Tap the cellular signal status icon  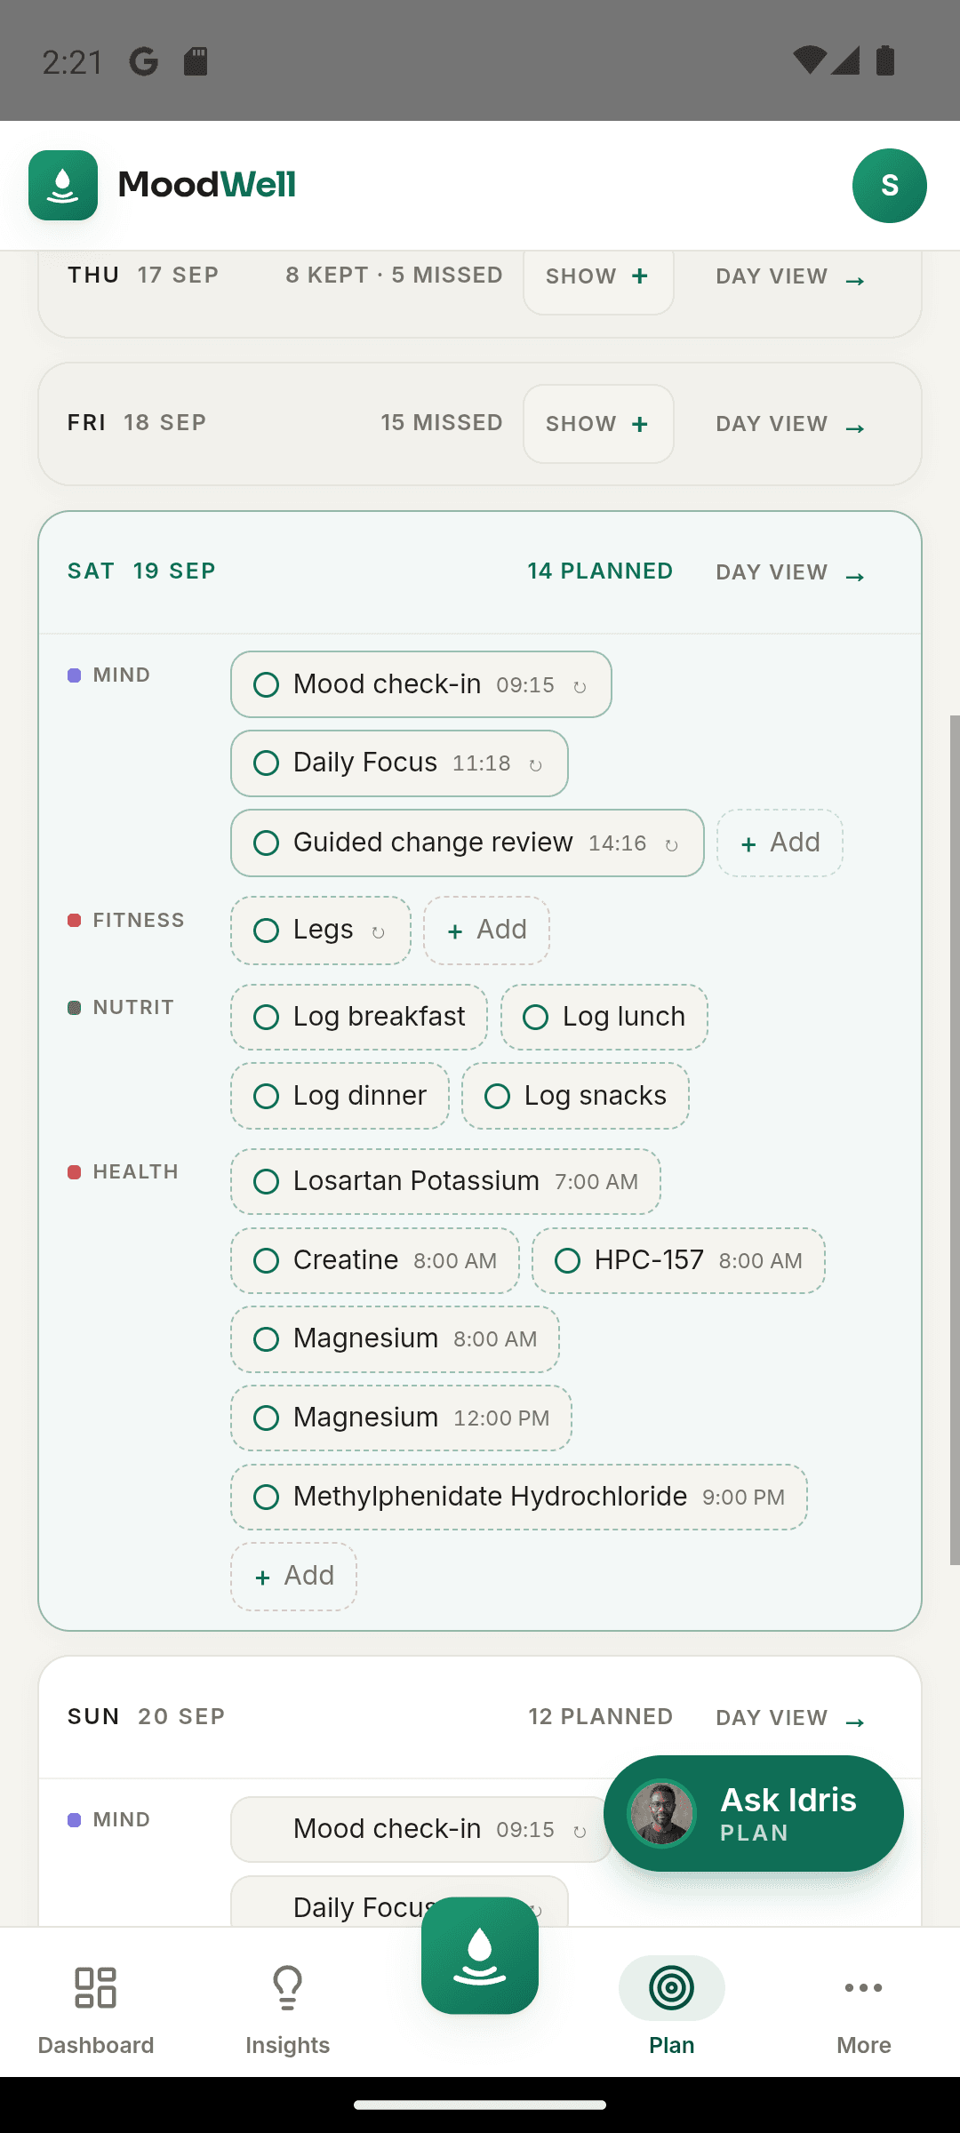(845, 60)
